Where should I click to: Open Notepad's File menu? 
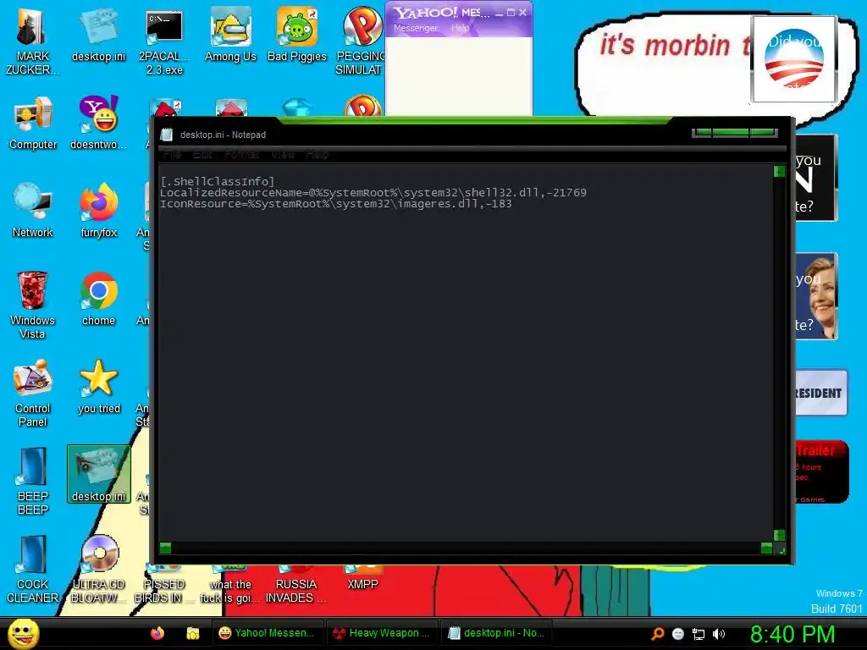tap(172, 155)
